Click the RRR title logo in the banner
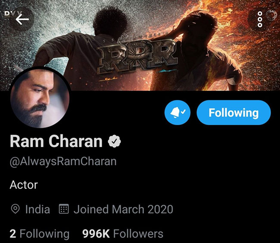280x243 pixels. point(138,56)
